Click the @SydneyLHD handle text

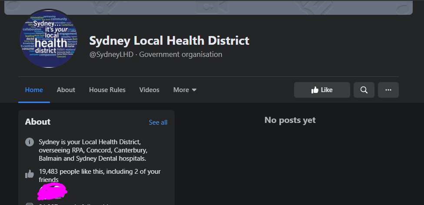point(111,54)
